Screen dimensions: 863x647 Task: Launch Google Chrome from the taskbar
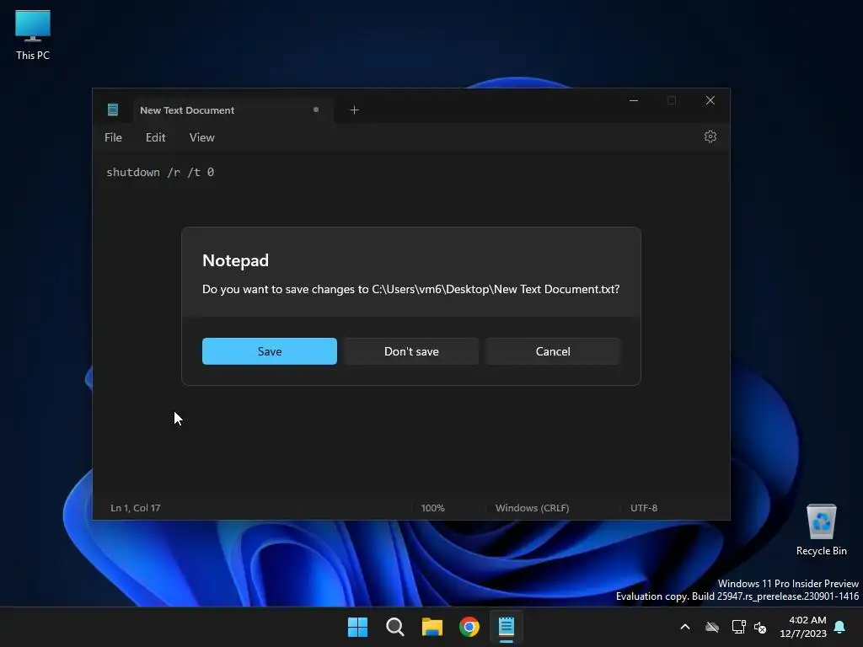tap(469, 627)
